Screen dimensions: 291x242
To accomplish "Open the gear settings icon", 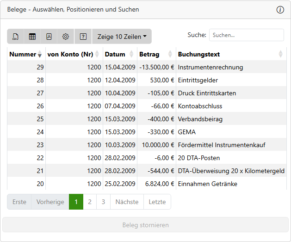I will click(x=66, y=37).
